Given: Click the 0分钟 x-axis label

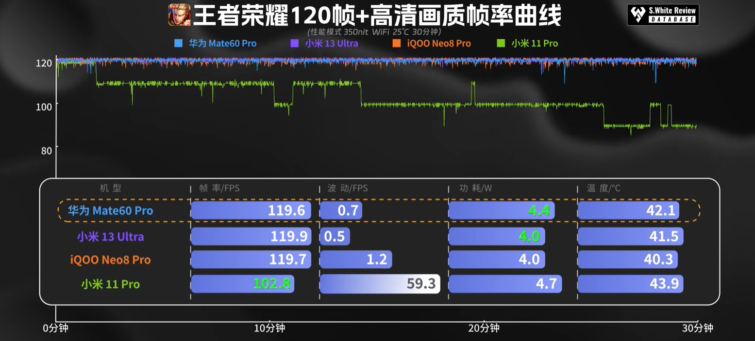Looking at the screenshot, I should 55,328.
